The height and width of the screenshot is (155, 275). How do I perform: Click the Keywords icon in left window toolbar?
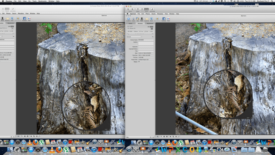(x=7, y=19)
